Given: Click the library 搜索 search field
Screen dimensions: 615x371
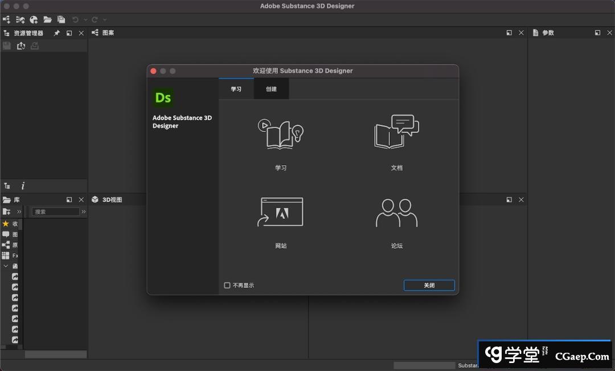Looking at the screenshot, I should click(x=55, y=212).
